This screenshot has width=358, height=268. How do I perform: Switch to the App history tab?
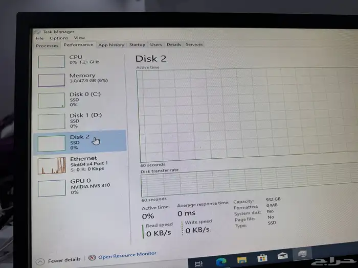tap(111, 44)
